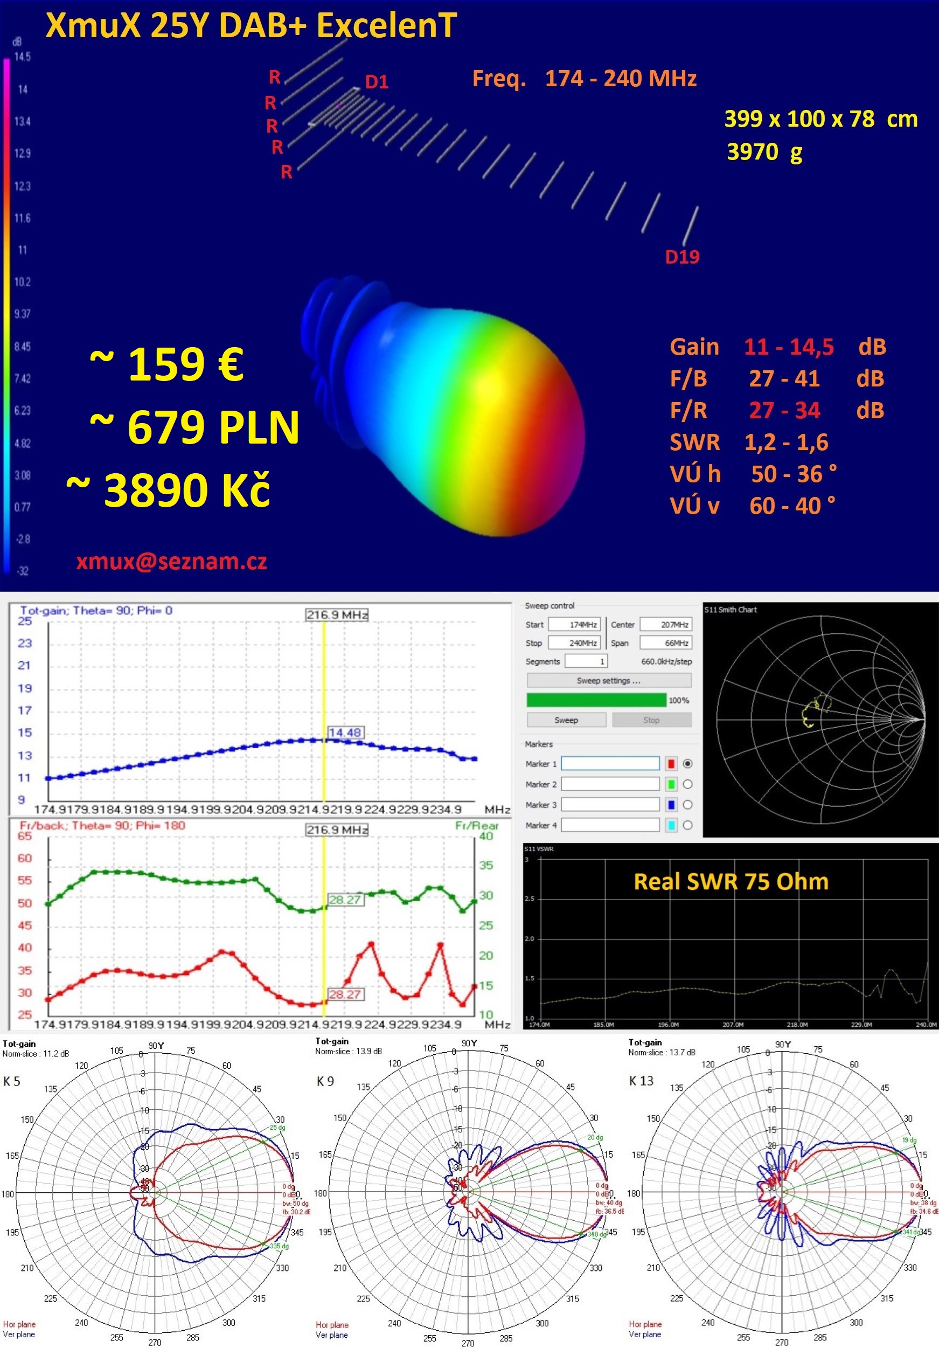The image size is (939, 1348).
Task: Click 'Norm-slice : 13.9 dB' on the K 9 plot
Action: tap(348, 1052)
